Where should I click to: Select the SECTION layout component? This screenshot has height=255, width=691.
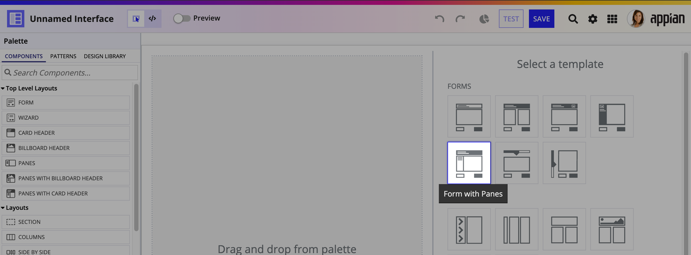pyautogui.click(x=66, y=222)
